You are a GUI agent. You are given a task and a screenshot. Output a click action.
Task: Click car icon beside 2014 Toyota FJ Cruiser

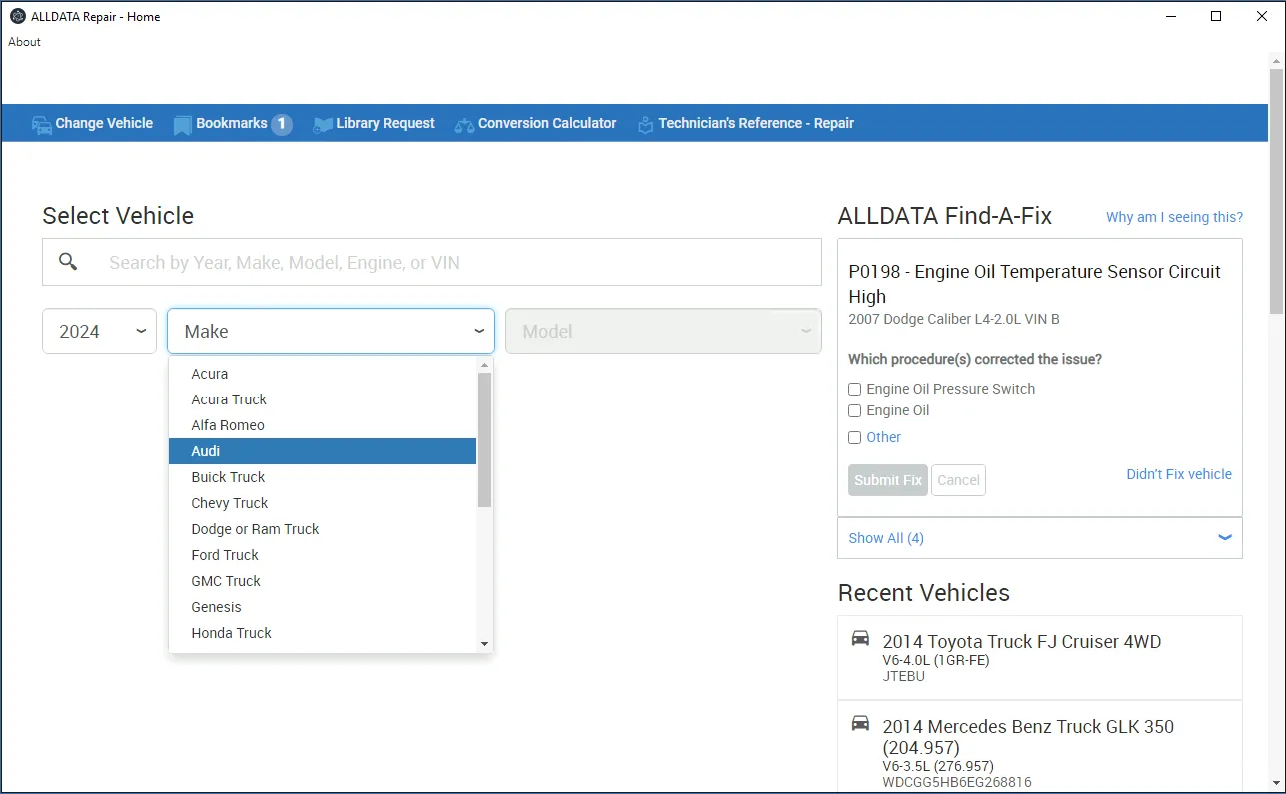pos(860,638)
